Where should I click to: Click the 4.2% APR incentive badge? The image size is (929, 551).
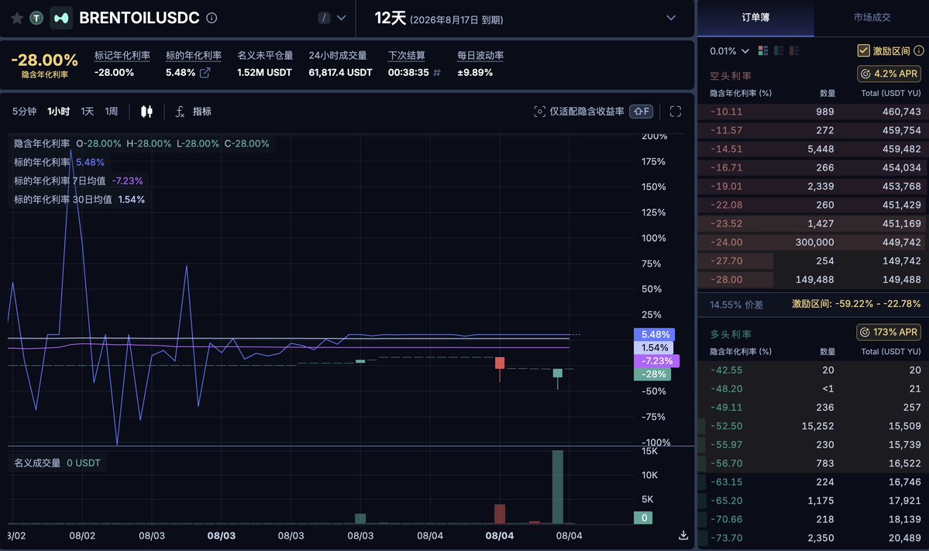pyautogui.click(x=889, y=74)
